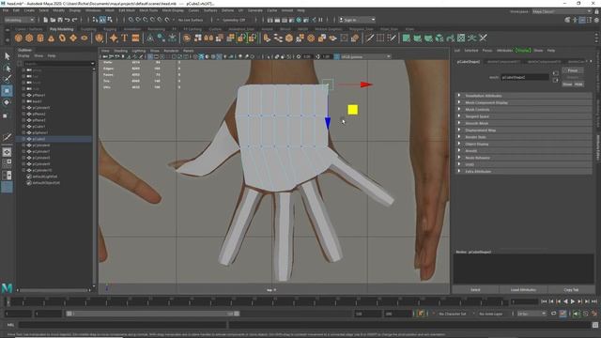The width and height of the screenshot is (601, 338).
Task: Activate the Lasso select tool
Action: (7, 69)
